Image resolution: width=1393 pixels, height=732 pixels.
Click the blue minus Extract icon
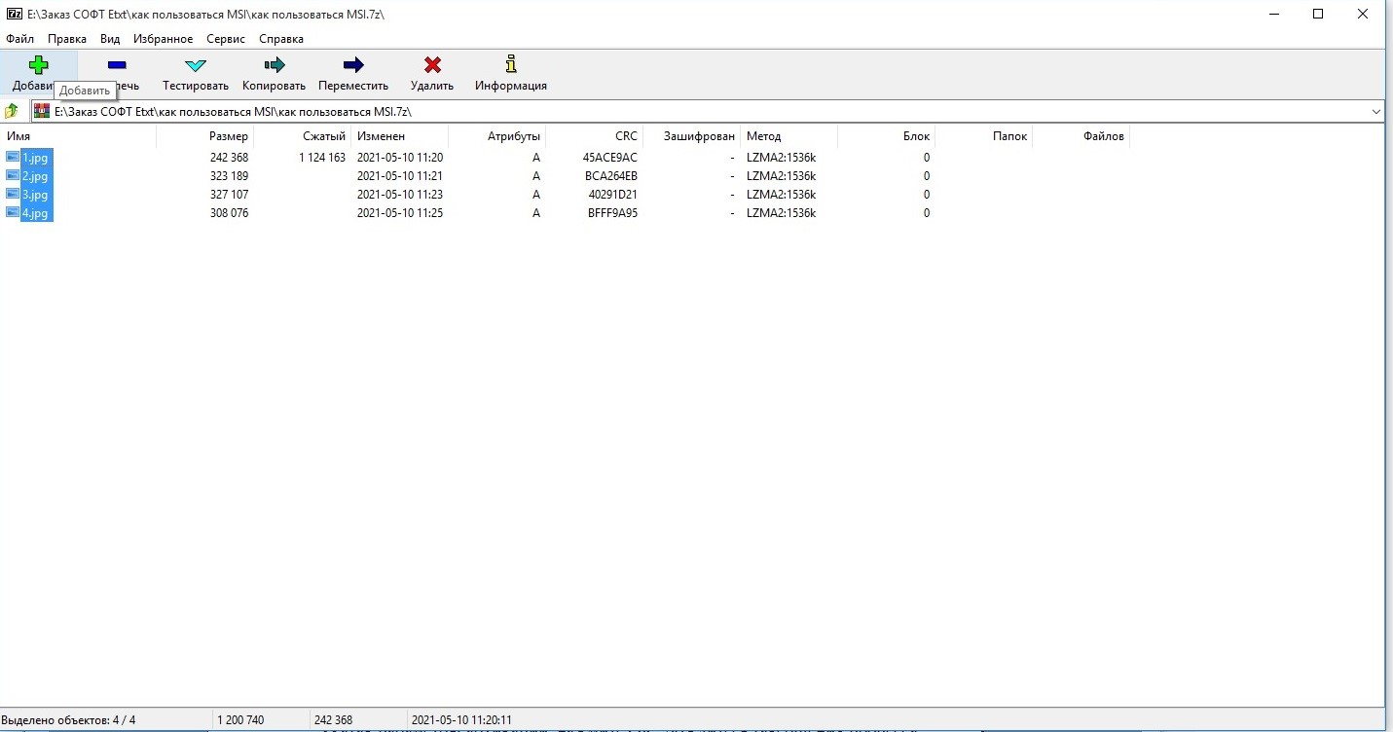(x=117, y=66)
